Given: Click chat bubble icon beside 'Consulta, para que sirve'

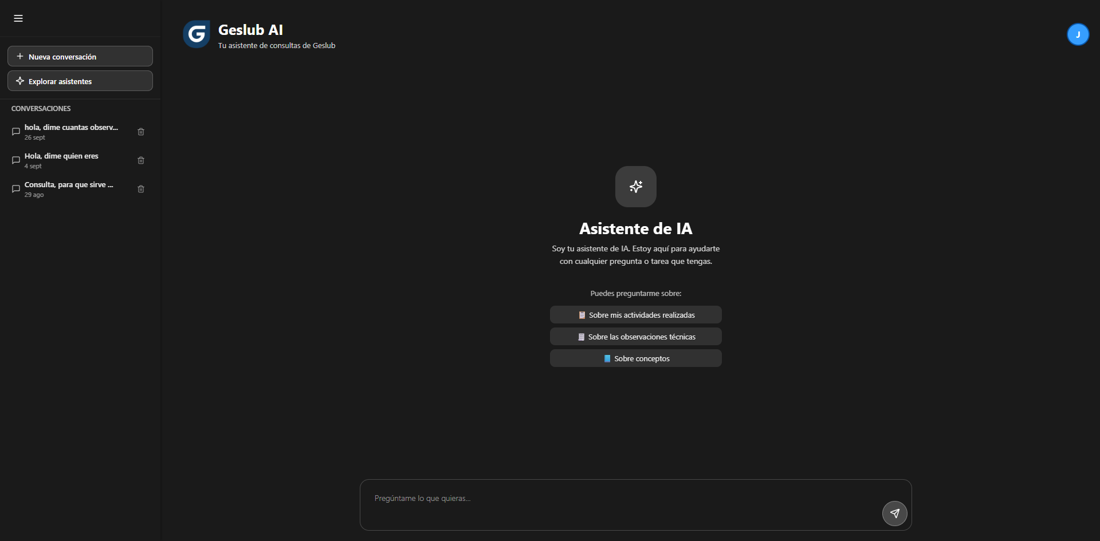Looking at the screenshot, I should (x=16, y=189).
